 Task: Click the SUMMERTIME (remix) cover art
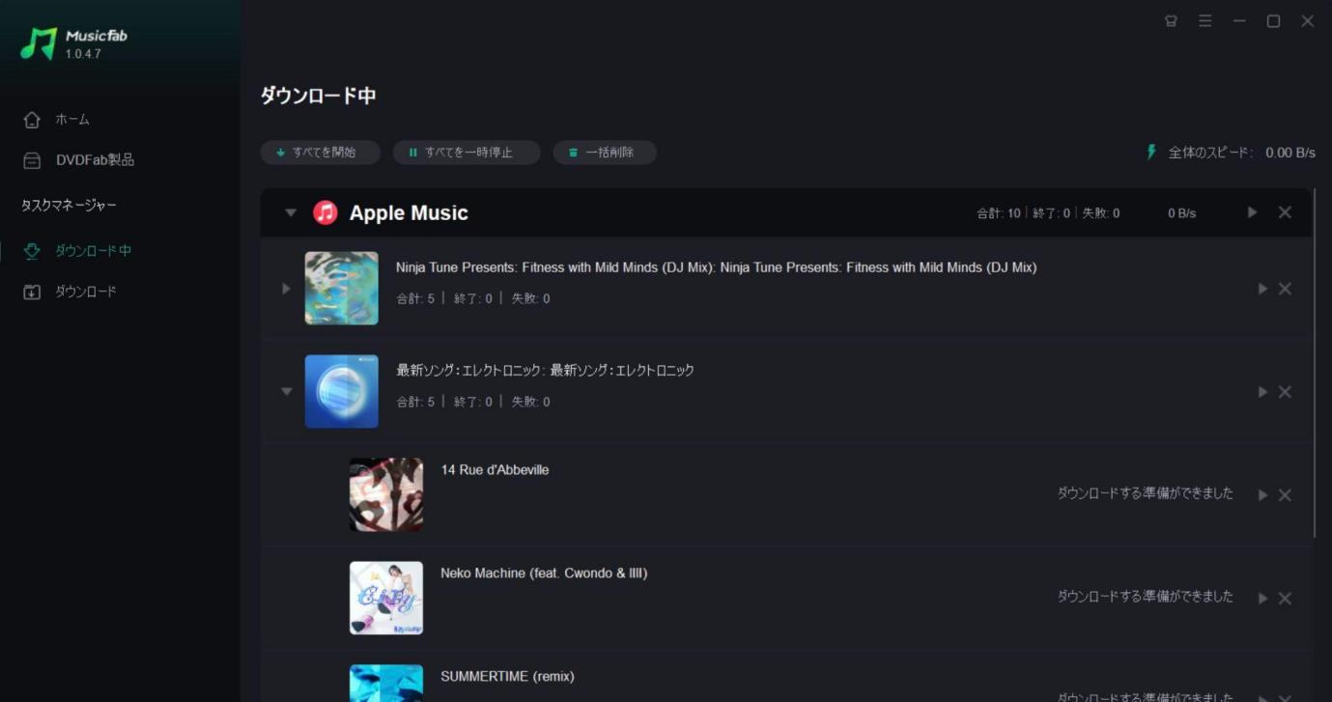tap(386, 683)
